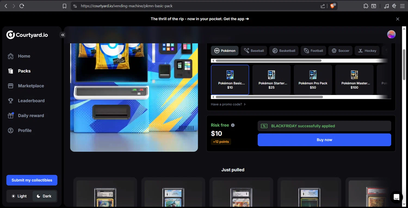Open Home in the sidebar
Viewport: 408px width, 208px height.
tap(24, 56)
